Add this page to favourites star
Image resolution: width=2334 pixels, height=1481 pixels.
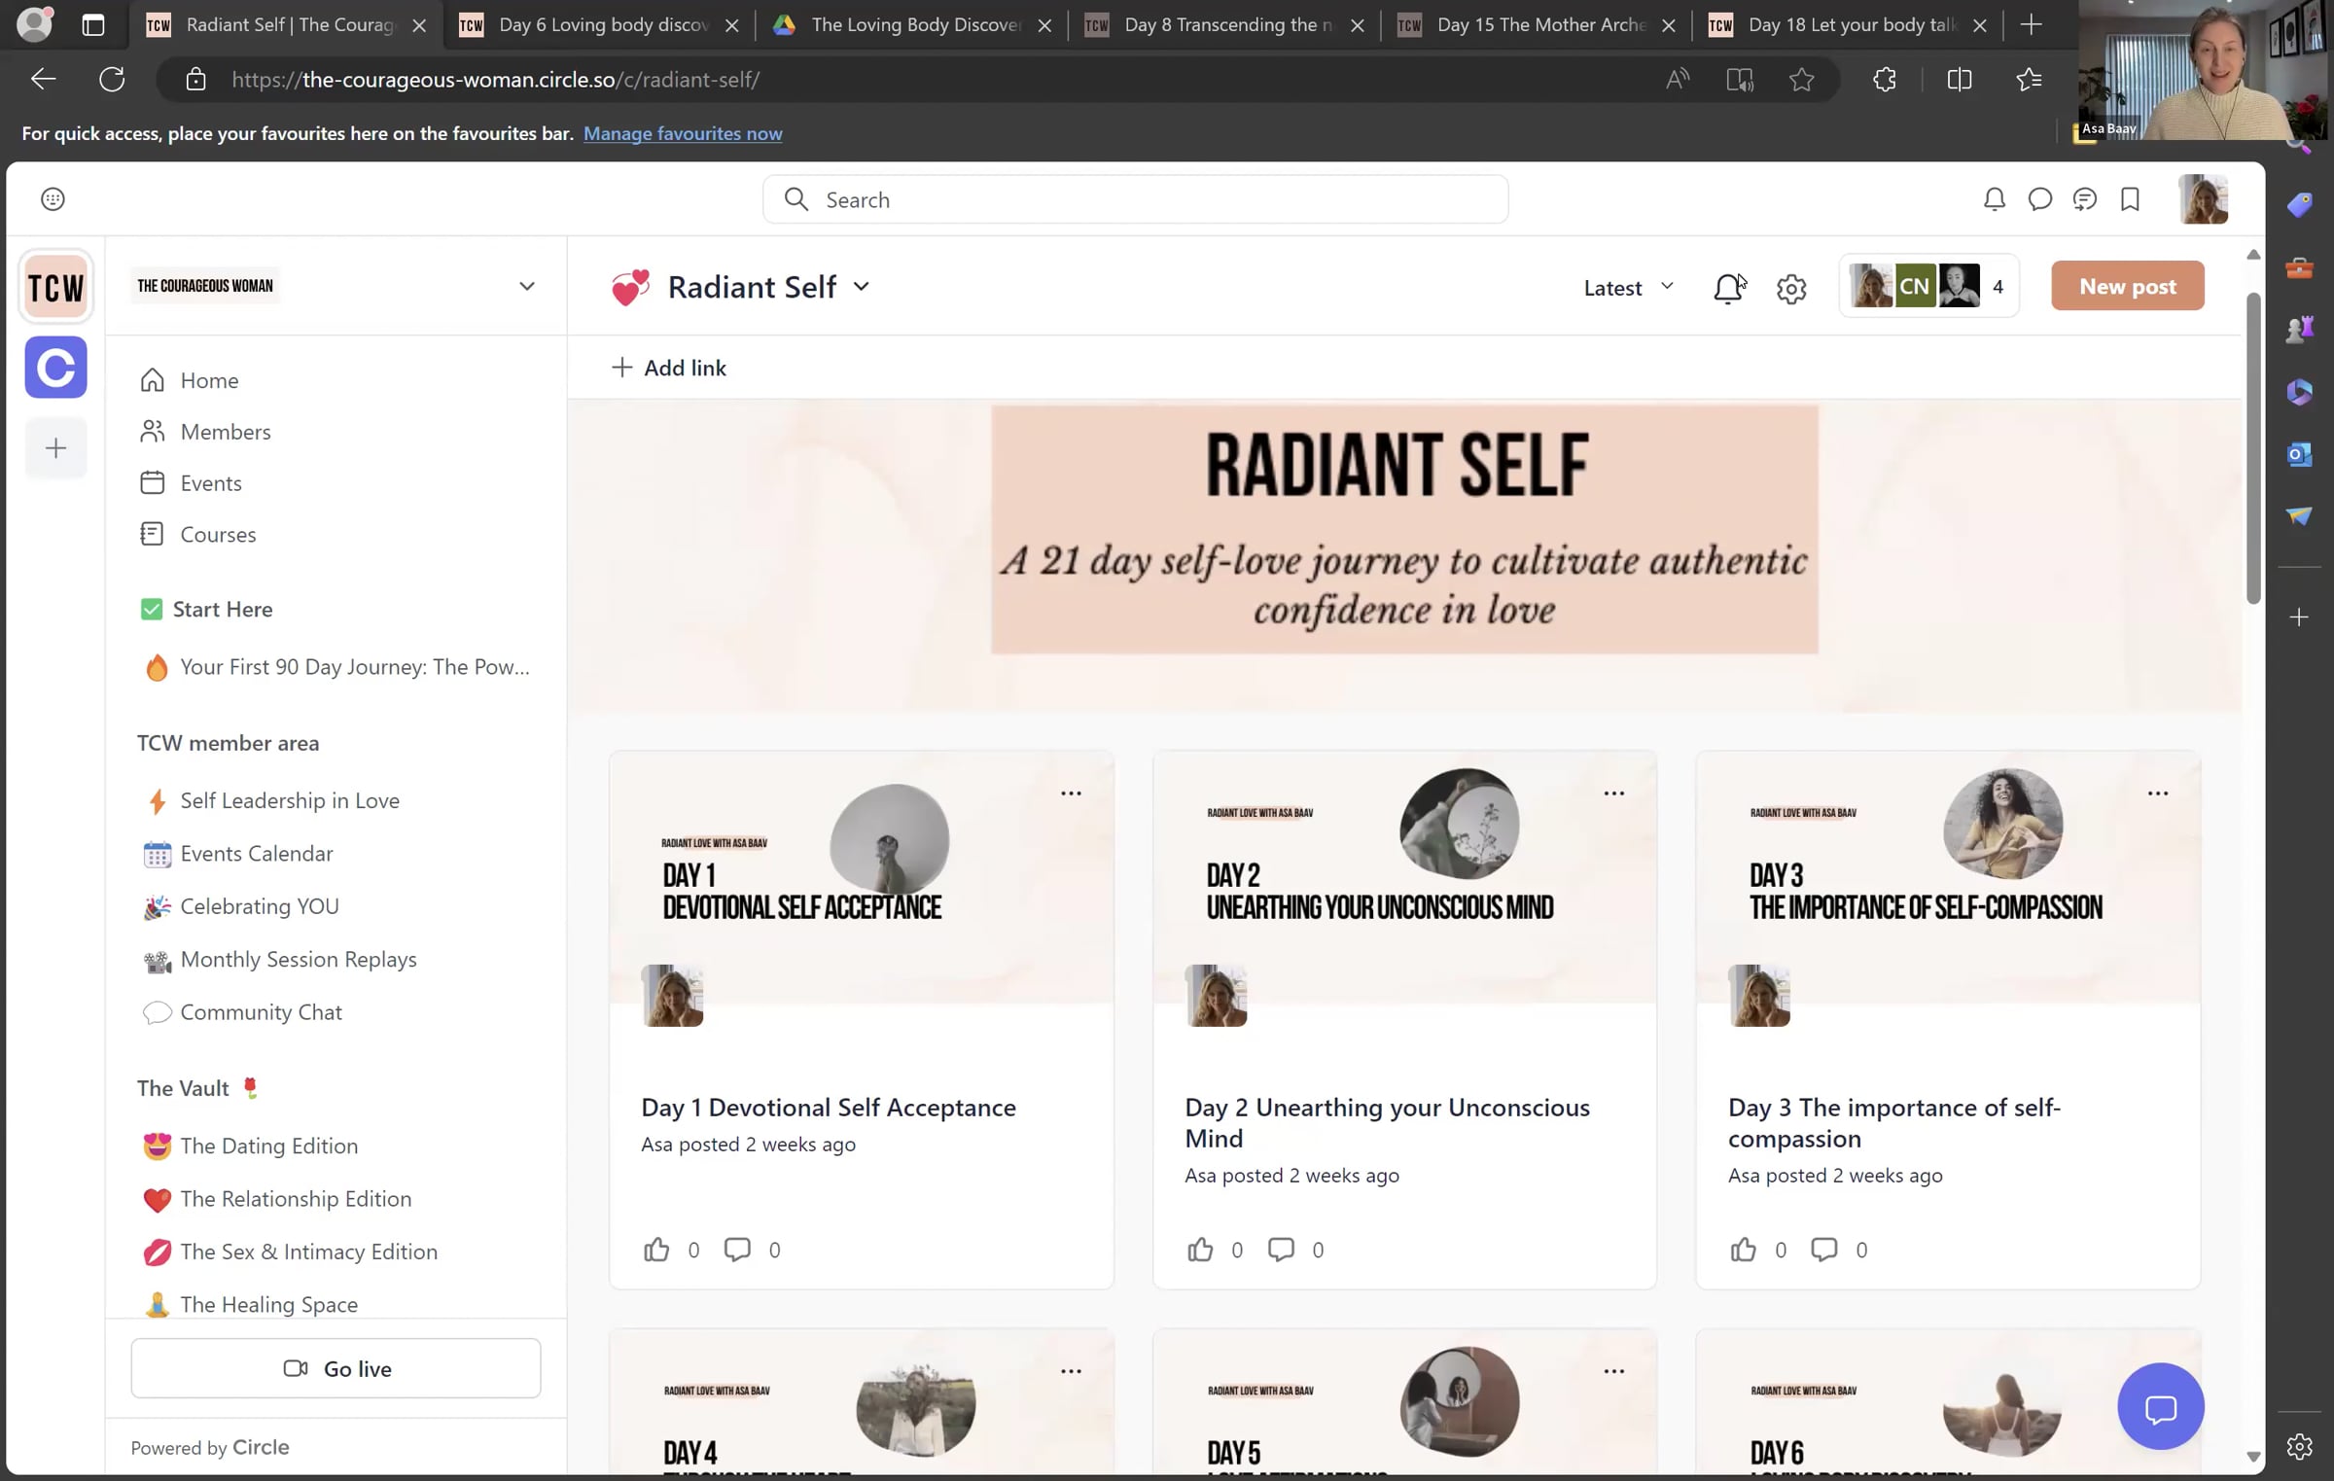click(1801, 79)
